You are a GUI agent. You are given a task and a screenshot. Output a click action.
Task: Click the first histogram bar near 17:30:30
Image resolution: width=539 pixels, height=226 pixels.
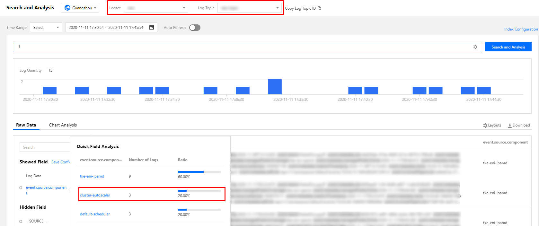(x=49, y=91)
